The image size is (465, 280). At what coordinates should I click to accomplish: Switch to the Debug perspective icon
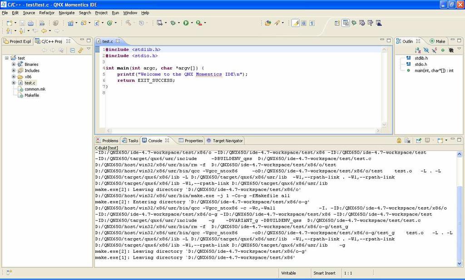point(354,23)
